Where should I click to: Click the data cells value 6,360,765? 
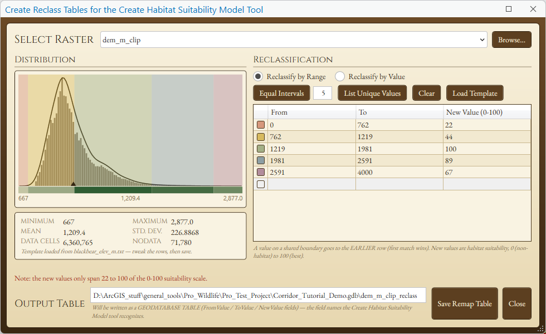(78, 243)
